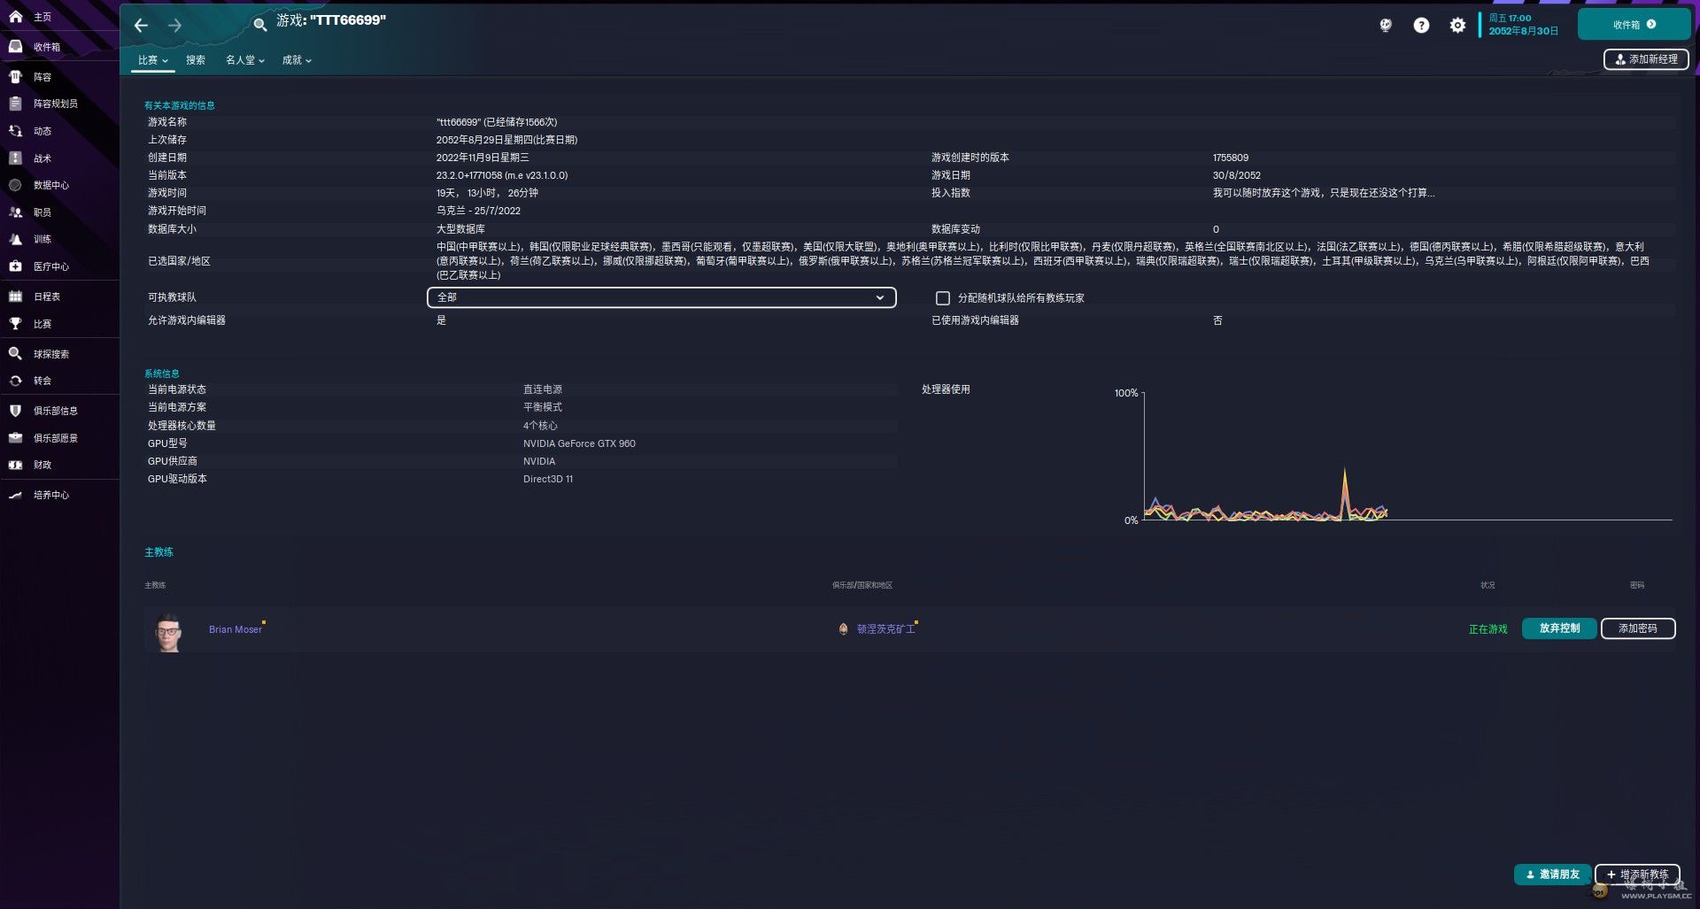Open the settings gear icon

coord(1457,26)
